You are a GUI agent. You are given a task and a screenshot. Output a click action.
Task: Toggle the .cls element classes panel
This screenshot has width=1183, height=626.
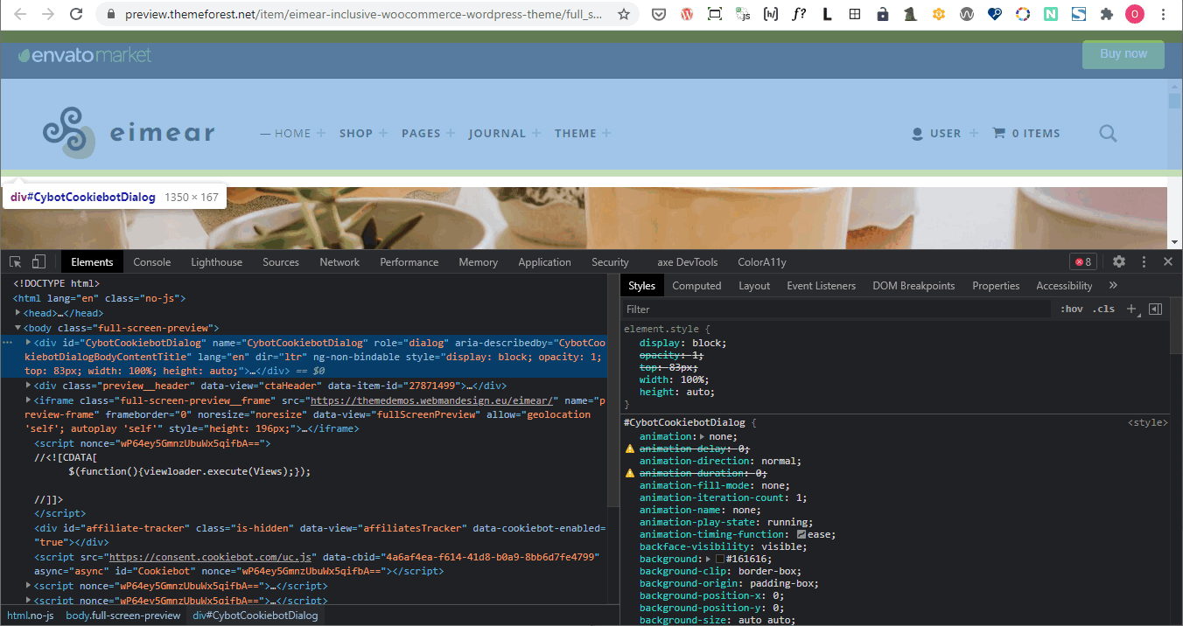click(1104, 309)
